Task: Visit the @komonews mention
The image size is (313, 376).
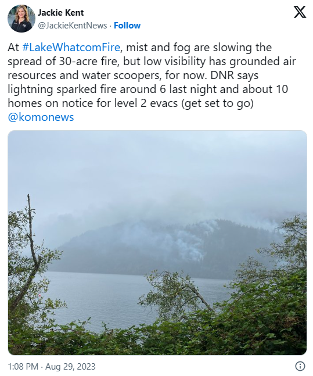Action: (41, 117)
